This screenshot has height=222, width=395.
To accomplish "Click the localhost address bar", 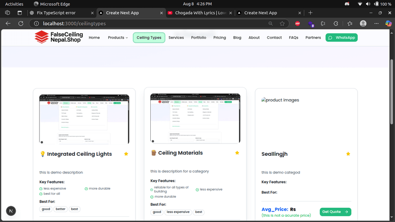I will [143, 23].
